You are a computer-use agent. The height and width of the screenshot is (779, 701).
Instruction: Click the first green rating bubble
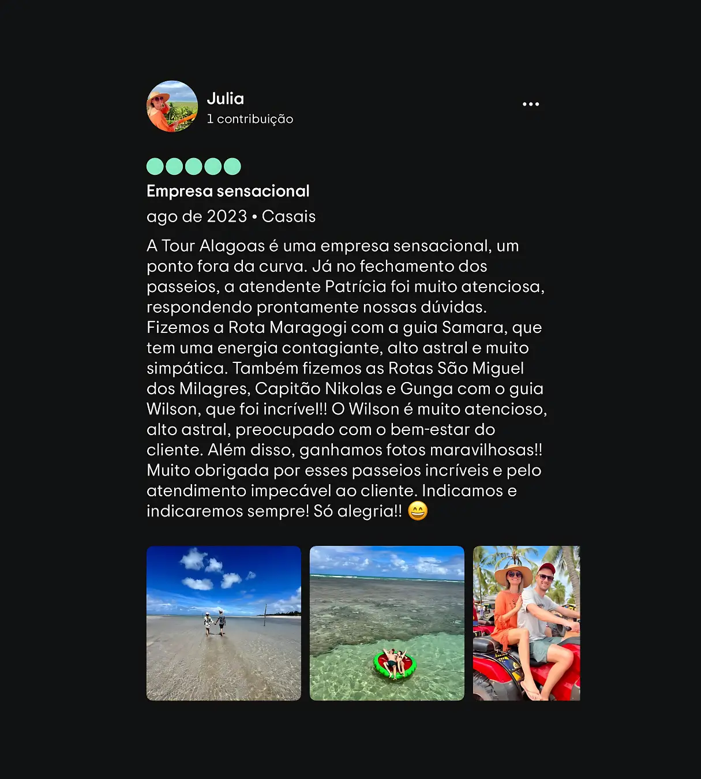point(155,166)
